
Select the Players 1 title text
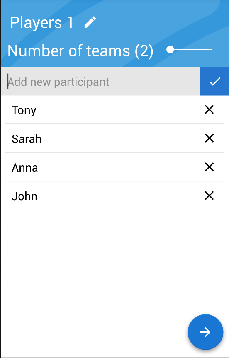(x=42, y=23)
